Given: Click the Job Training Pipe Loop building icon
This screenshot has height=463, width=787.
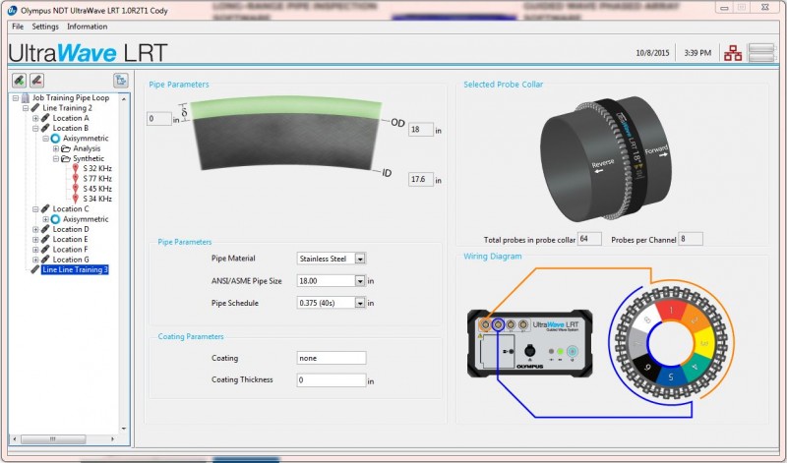Looking at the screenshot, I should pos(23,98).
